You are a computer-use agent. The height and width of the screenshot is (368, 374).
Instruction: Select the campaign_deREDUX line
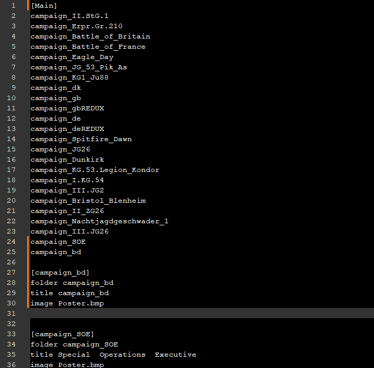click(67, 129)
